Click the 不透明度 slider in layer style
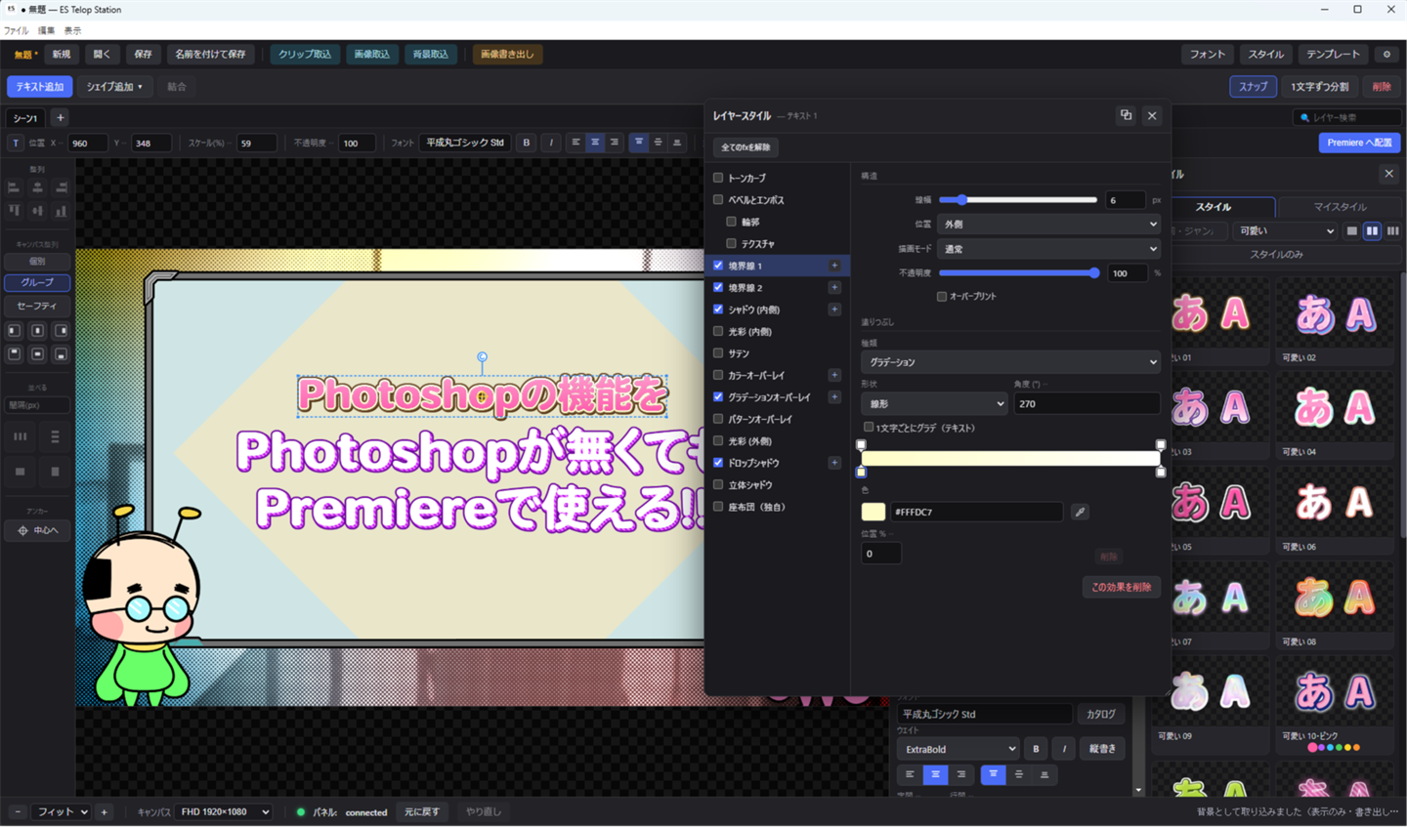Viewport: 1407px width, 827px height. pyautogui.click(x=1018, y=273)
